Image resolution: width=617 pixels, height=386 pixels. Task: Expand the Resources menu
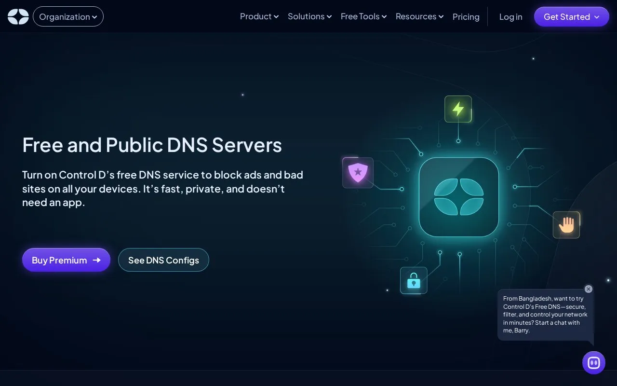click(419, 16)
